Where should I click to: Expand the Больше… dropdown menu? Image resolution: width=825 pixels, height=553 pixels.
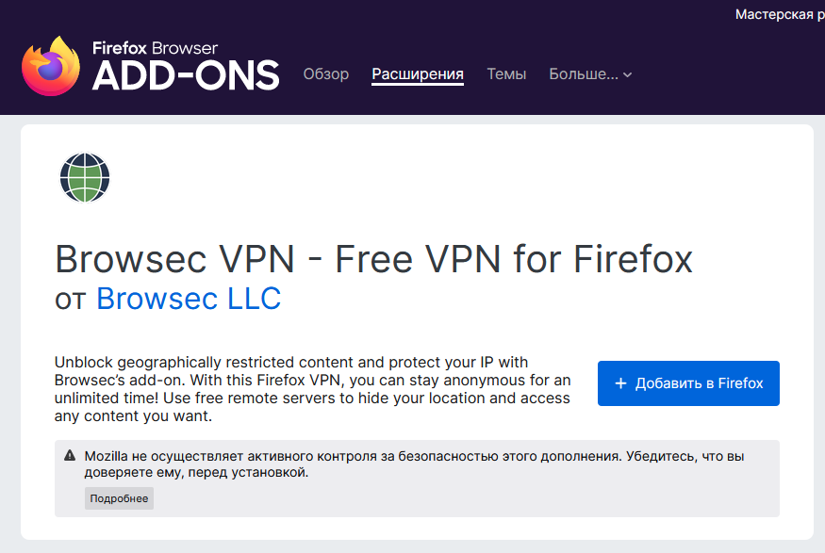(584, 74)
